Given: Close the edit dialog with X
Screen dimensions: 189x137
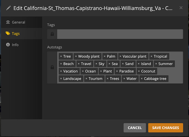Looking at the screenshot, I should pos(181,8).
